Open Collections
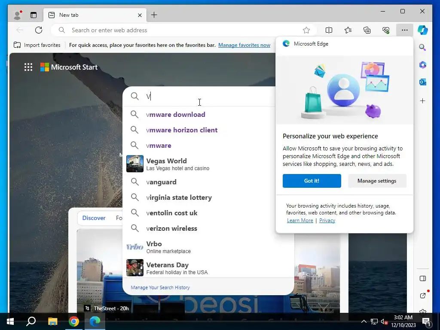440x330 pixels. [x=367, y=30]
